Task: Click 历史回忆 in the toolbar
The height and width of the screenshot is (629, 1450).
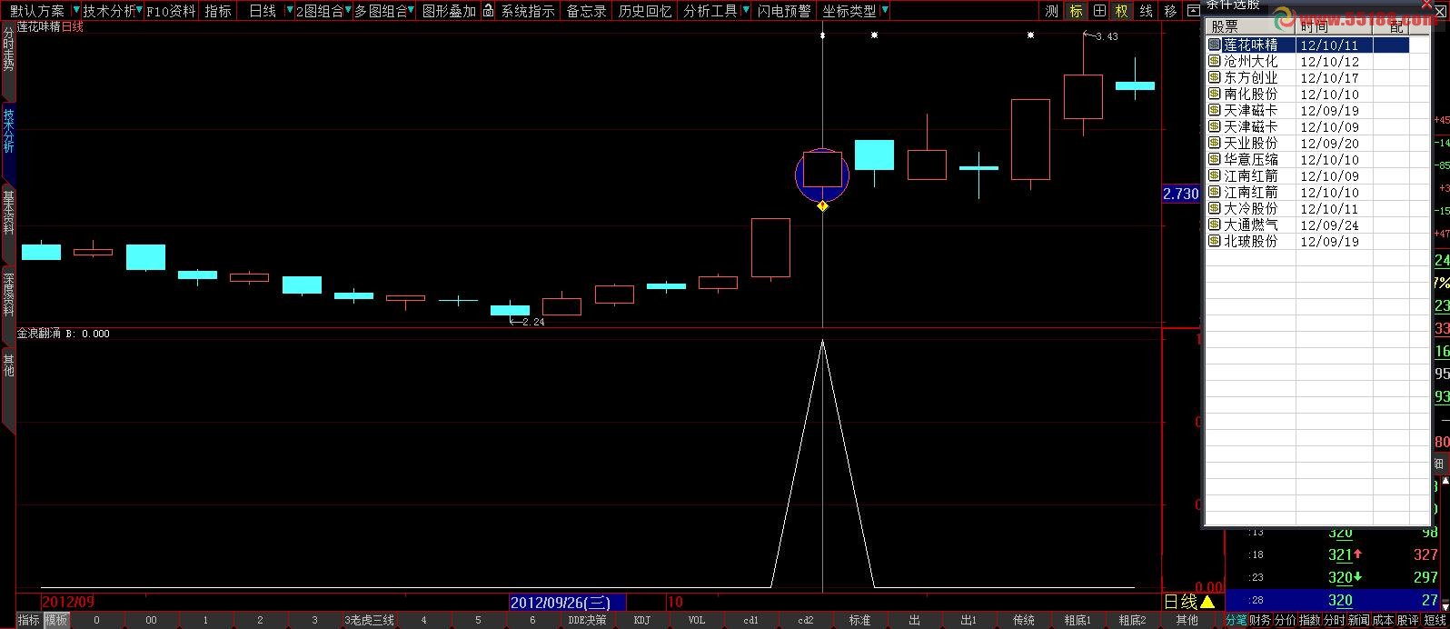Action: (x=645, y=11)
